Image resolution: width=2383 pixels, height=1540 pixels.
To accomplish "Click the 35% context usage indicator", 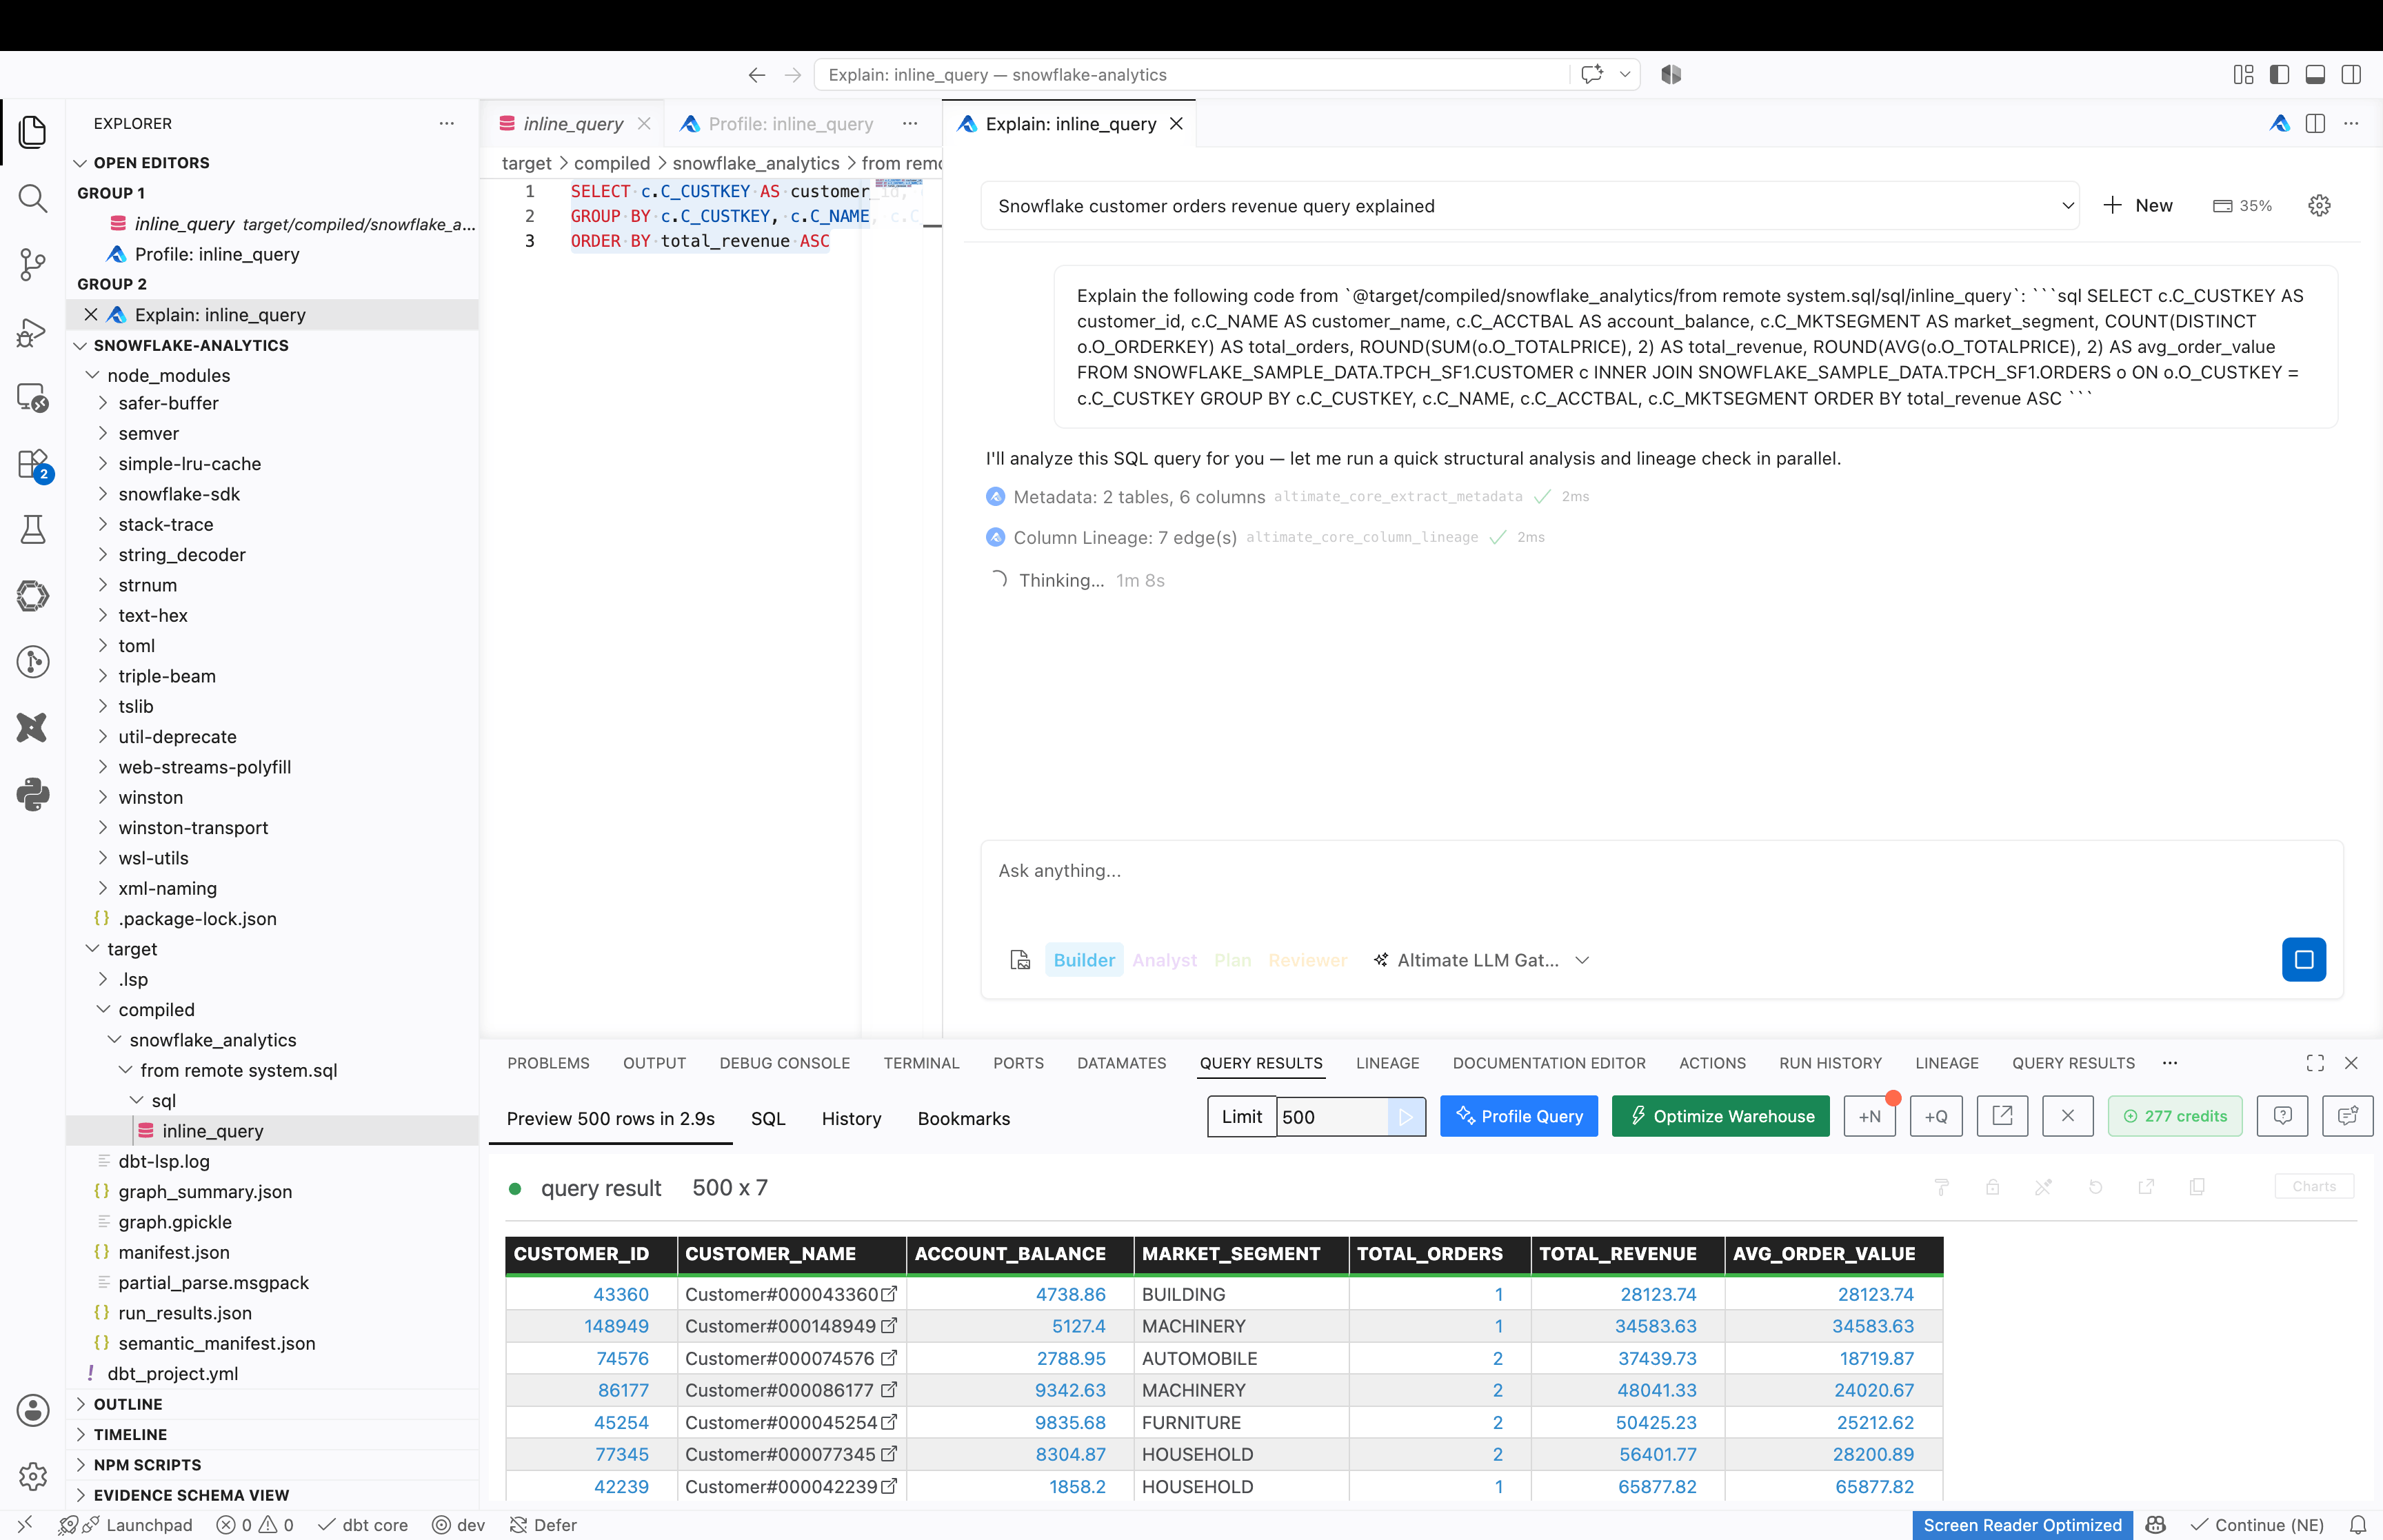I will [x=2243, y=206].
